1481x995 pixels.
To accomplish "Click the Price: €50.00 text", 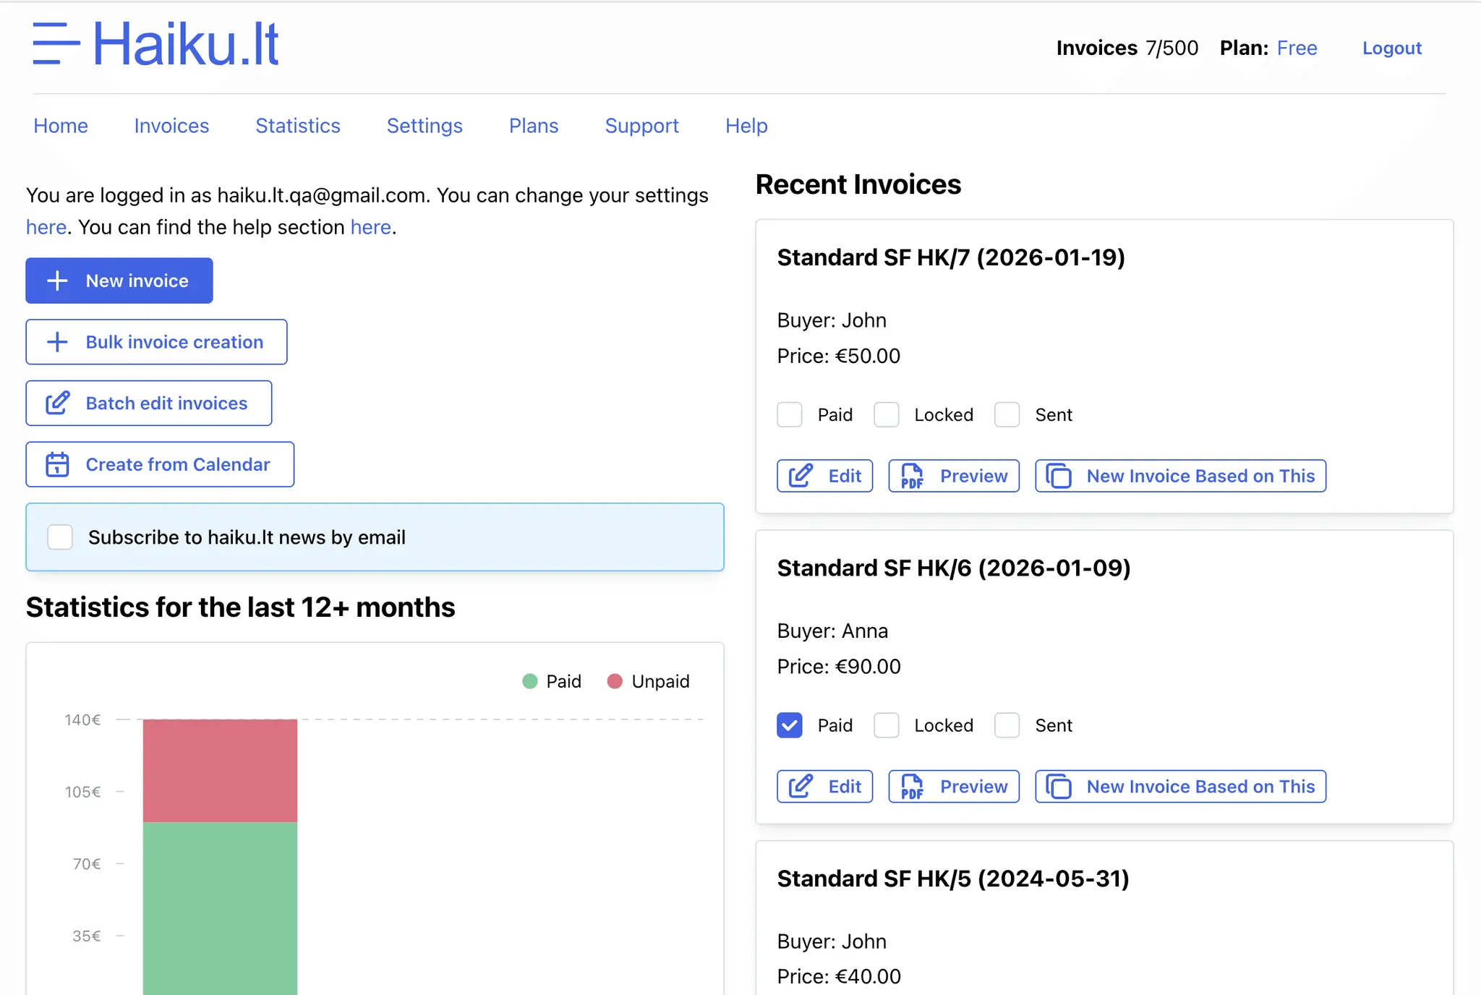I will point(839,356).
